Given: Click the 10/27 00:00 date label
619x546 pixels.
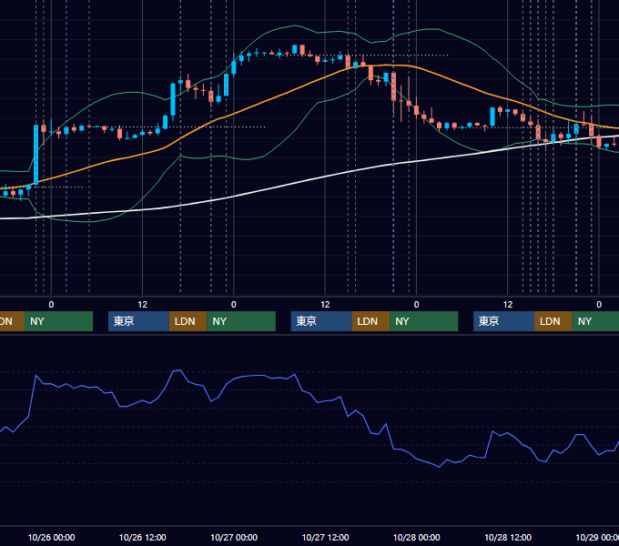Looking at the screenshot, I should pyautogui.click(x=234, y=537).
